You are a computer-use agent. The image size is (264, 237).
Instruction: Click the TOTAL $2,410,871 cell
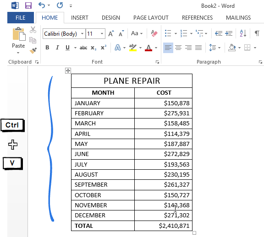point(163,226)
